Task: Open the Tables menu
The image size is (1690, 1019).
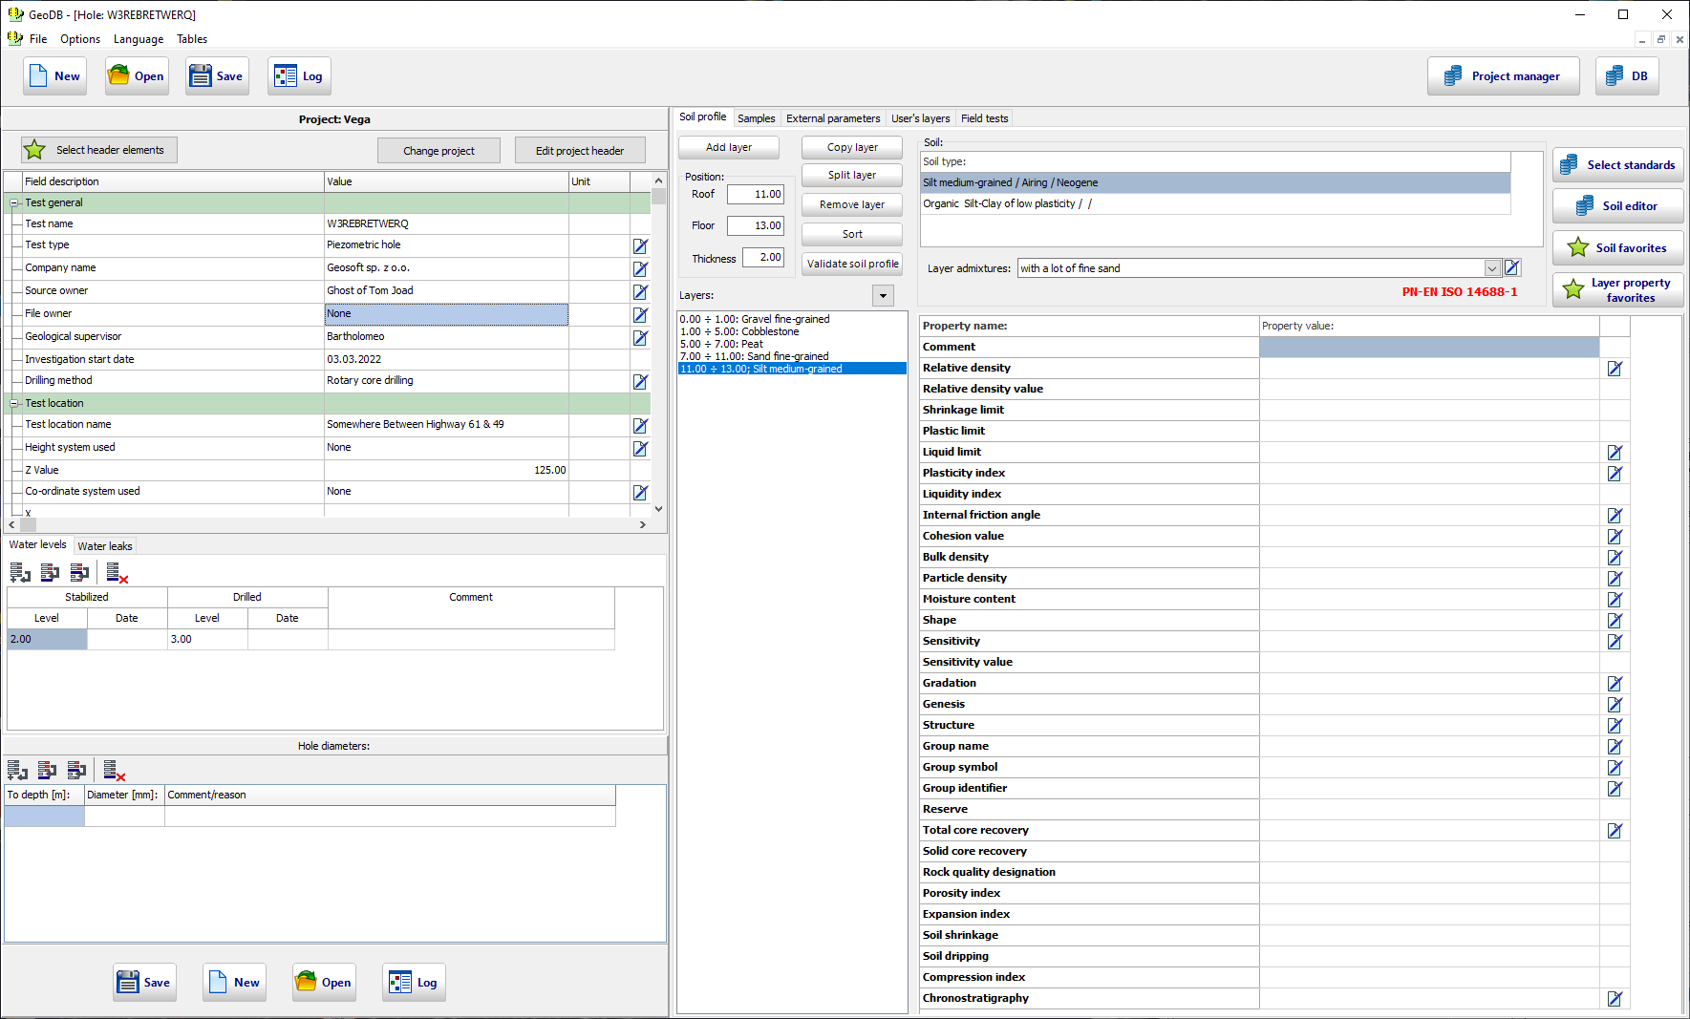Action: [192, 39]
